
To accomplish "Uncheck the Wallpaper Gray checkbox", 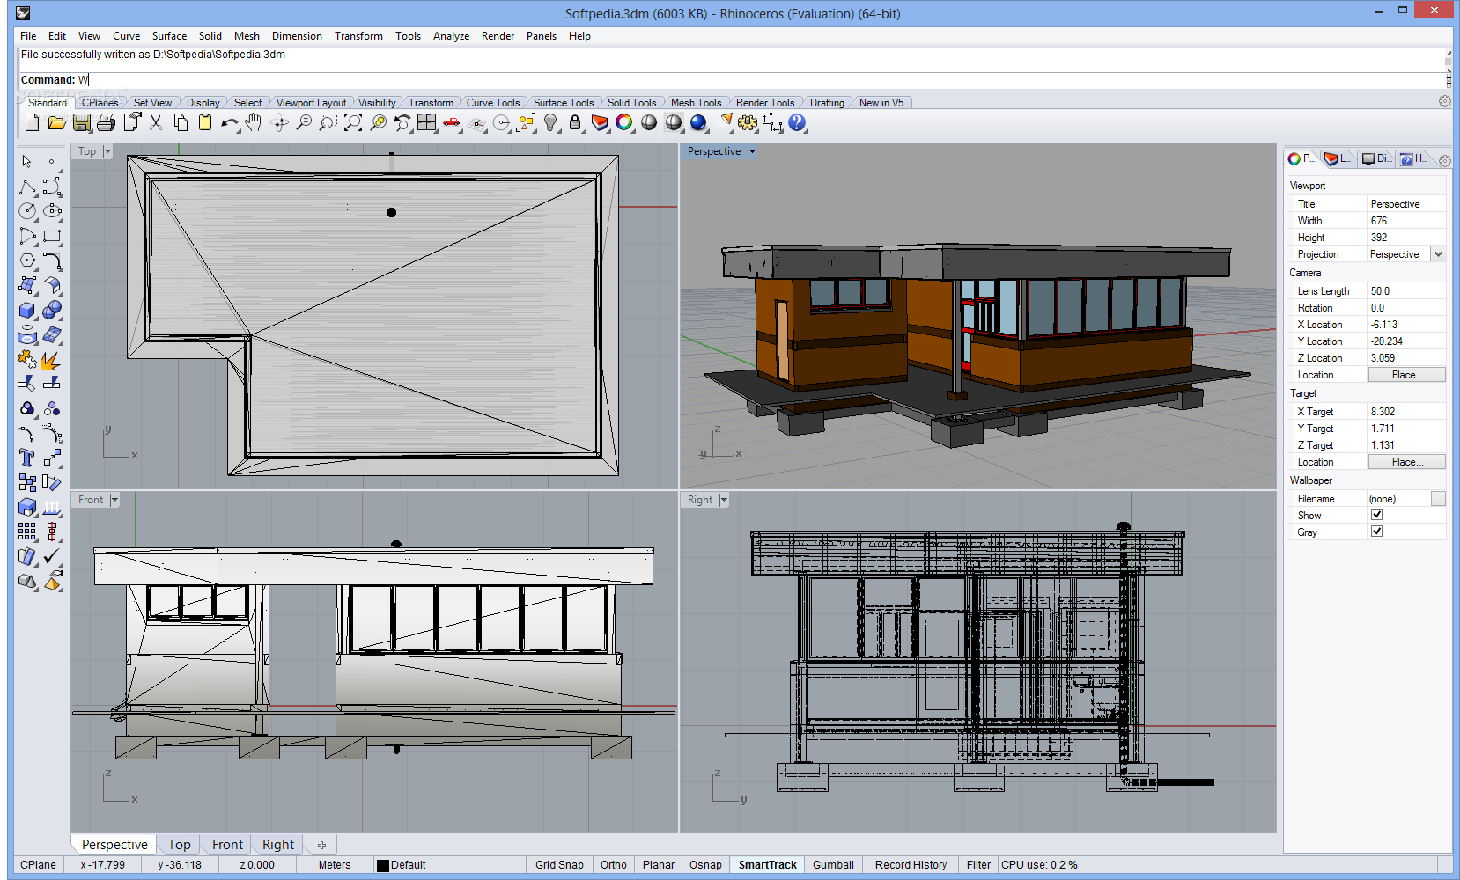I will coord(1376,532).
